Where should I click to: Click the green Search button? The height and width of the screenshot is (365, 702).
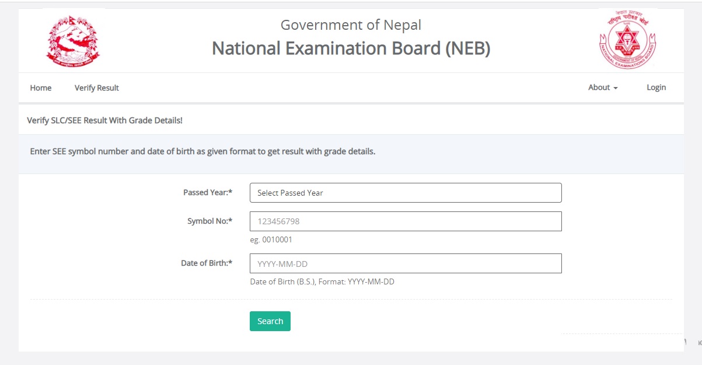click(x=270, y=321)
